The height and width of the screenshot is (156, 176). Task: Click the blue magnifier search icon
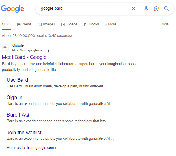(167, 9)
